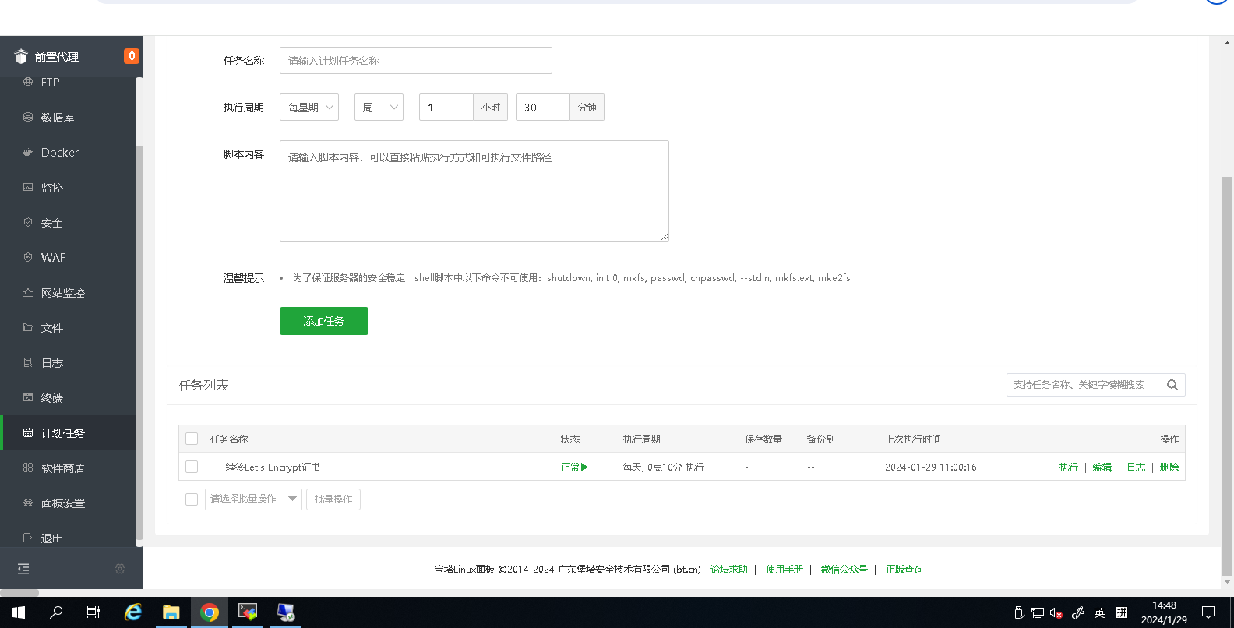This screenshot has height=628, width=1234.
Task: Click the green play icon beside 正常
Action: [584, 467]
